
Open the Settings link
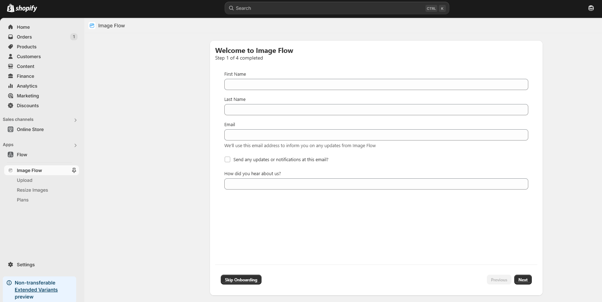42,265
